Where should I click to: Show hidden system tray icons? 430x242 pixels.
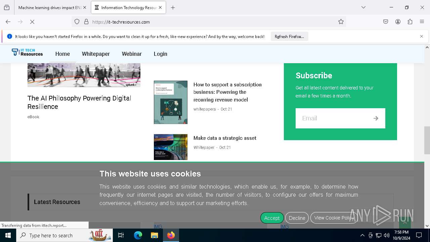[x=362, y=235]
